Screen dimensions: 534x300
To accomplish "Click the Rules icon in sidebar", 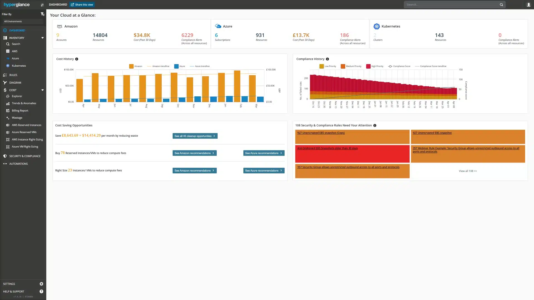I will pos(5,75).
